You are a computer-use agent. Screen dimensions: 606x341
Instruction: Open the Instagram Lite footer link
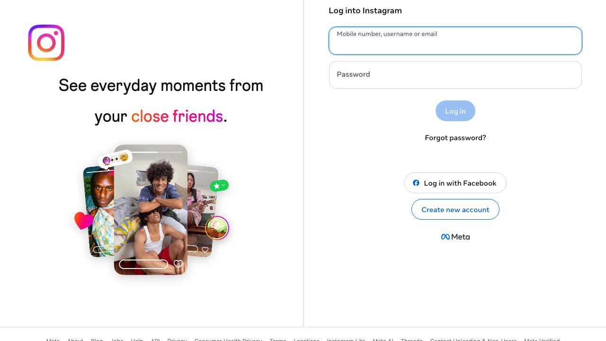346,340
